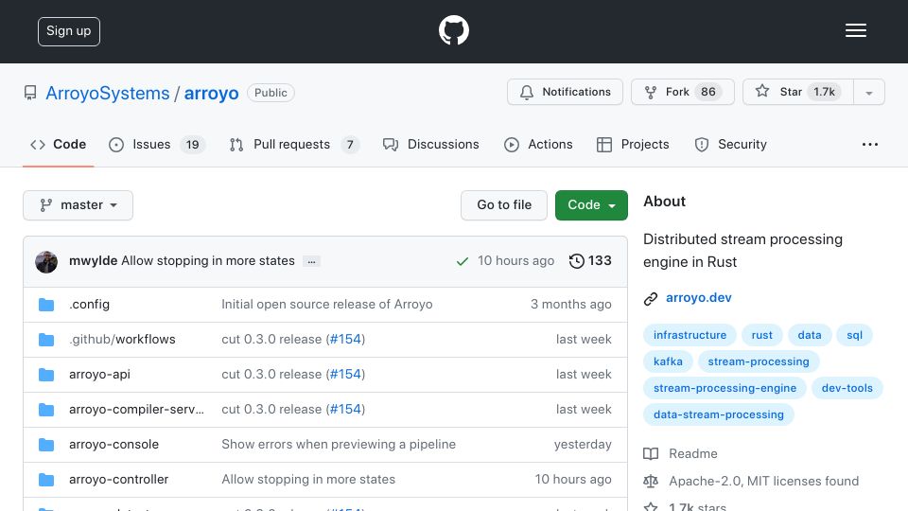This screenshot has width=908, height=511.
Task: Open the arroyo repository name link
Action: tap(211, 94)
